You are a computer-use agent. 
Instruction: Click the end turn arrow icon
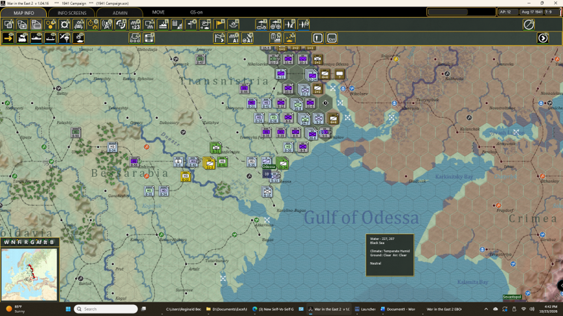(543, 38)
